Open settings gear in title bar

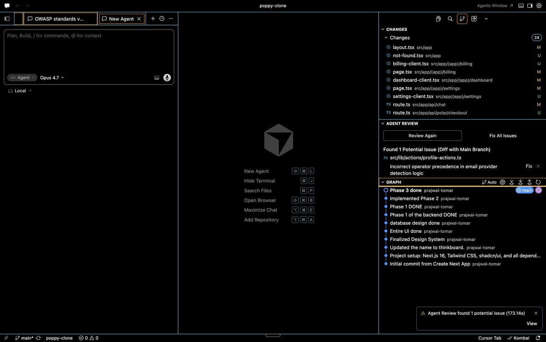539,6
